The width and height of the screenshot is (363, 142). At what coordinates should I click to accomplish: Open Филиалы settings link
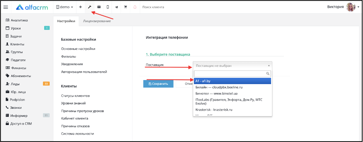pyautogui.click(x=69, y=56)
